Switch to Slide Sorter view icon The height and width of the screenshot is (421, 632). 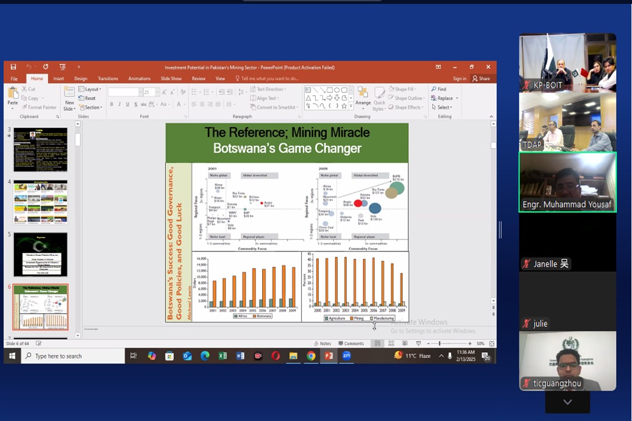coord(391,344)
